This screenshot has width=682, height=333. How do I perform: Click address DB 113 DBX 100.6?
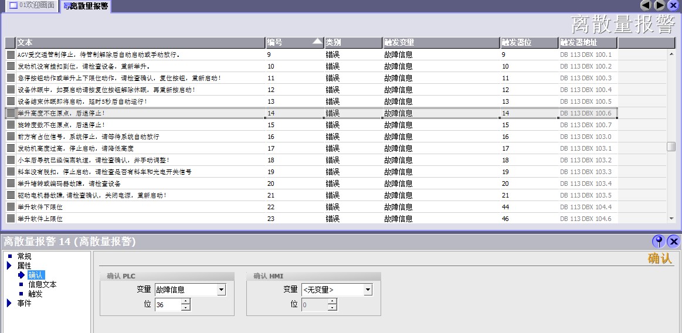tap(585, 114)
